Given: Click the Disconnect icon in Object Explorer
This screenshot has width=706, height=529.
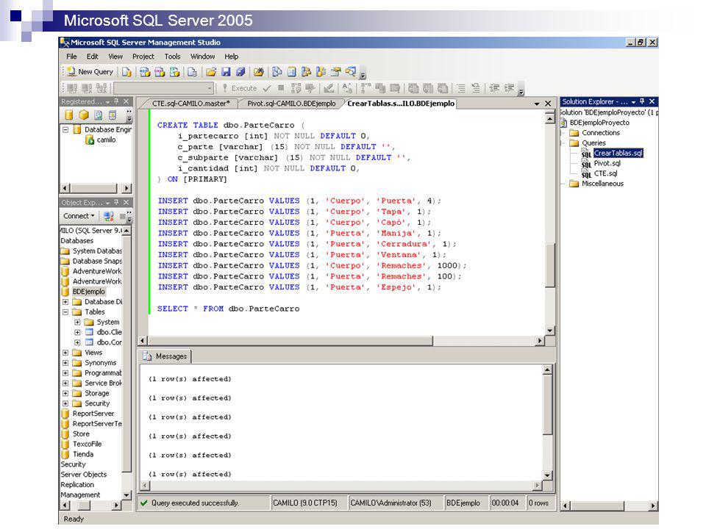Looking at the screenshot, I should (109, 216).
